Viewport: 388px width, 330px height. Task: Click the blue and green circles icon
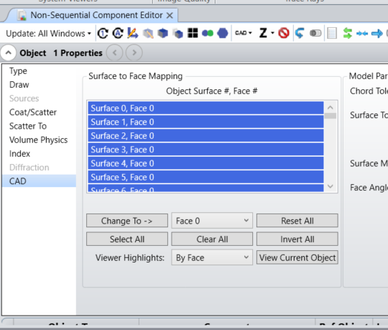(x=208, y=33)
